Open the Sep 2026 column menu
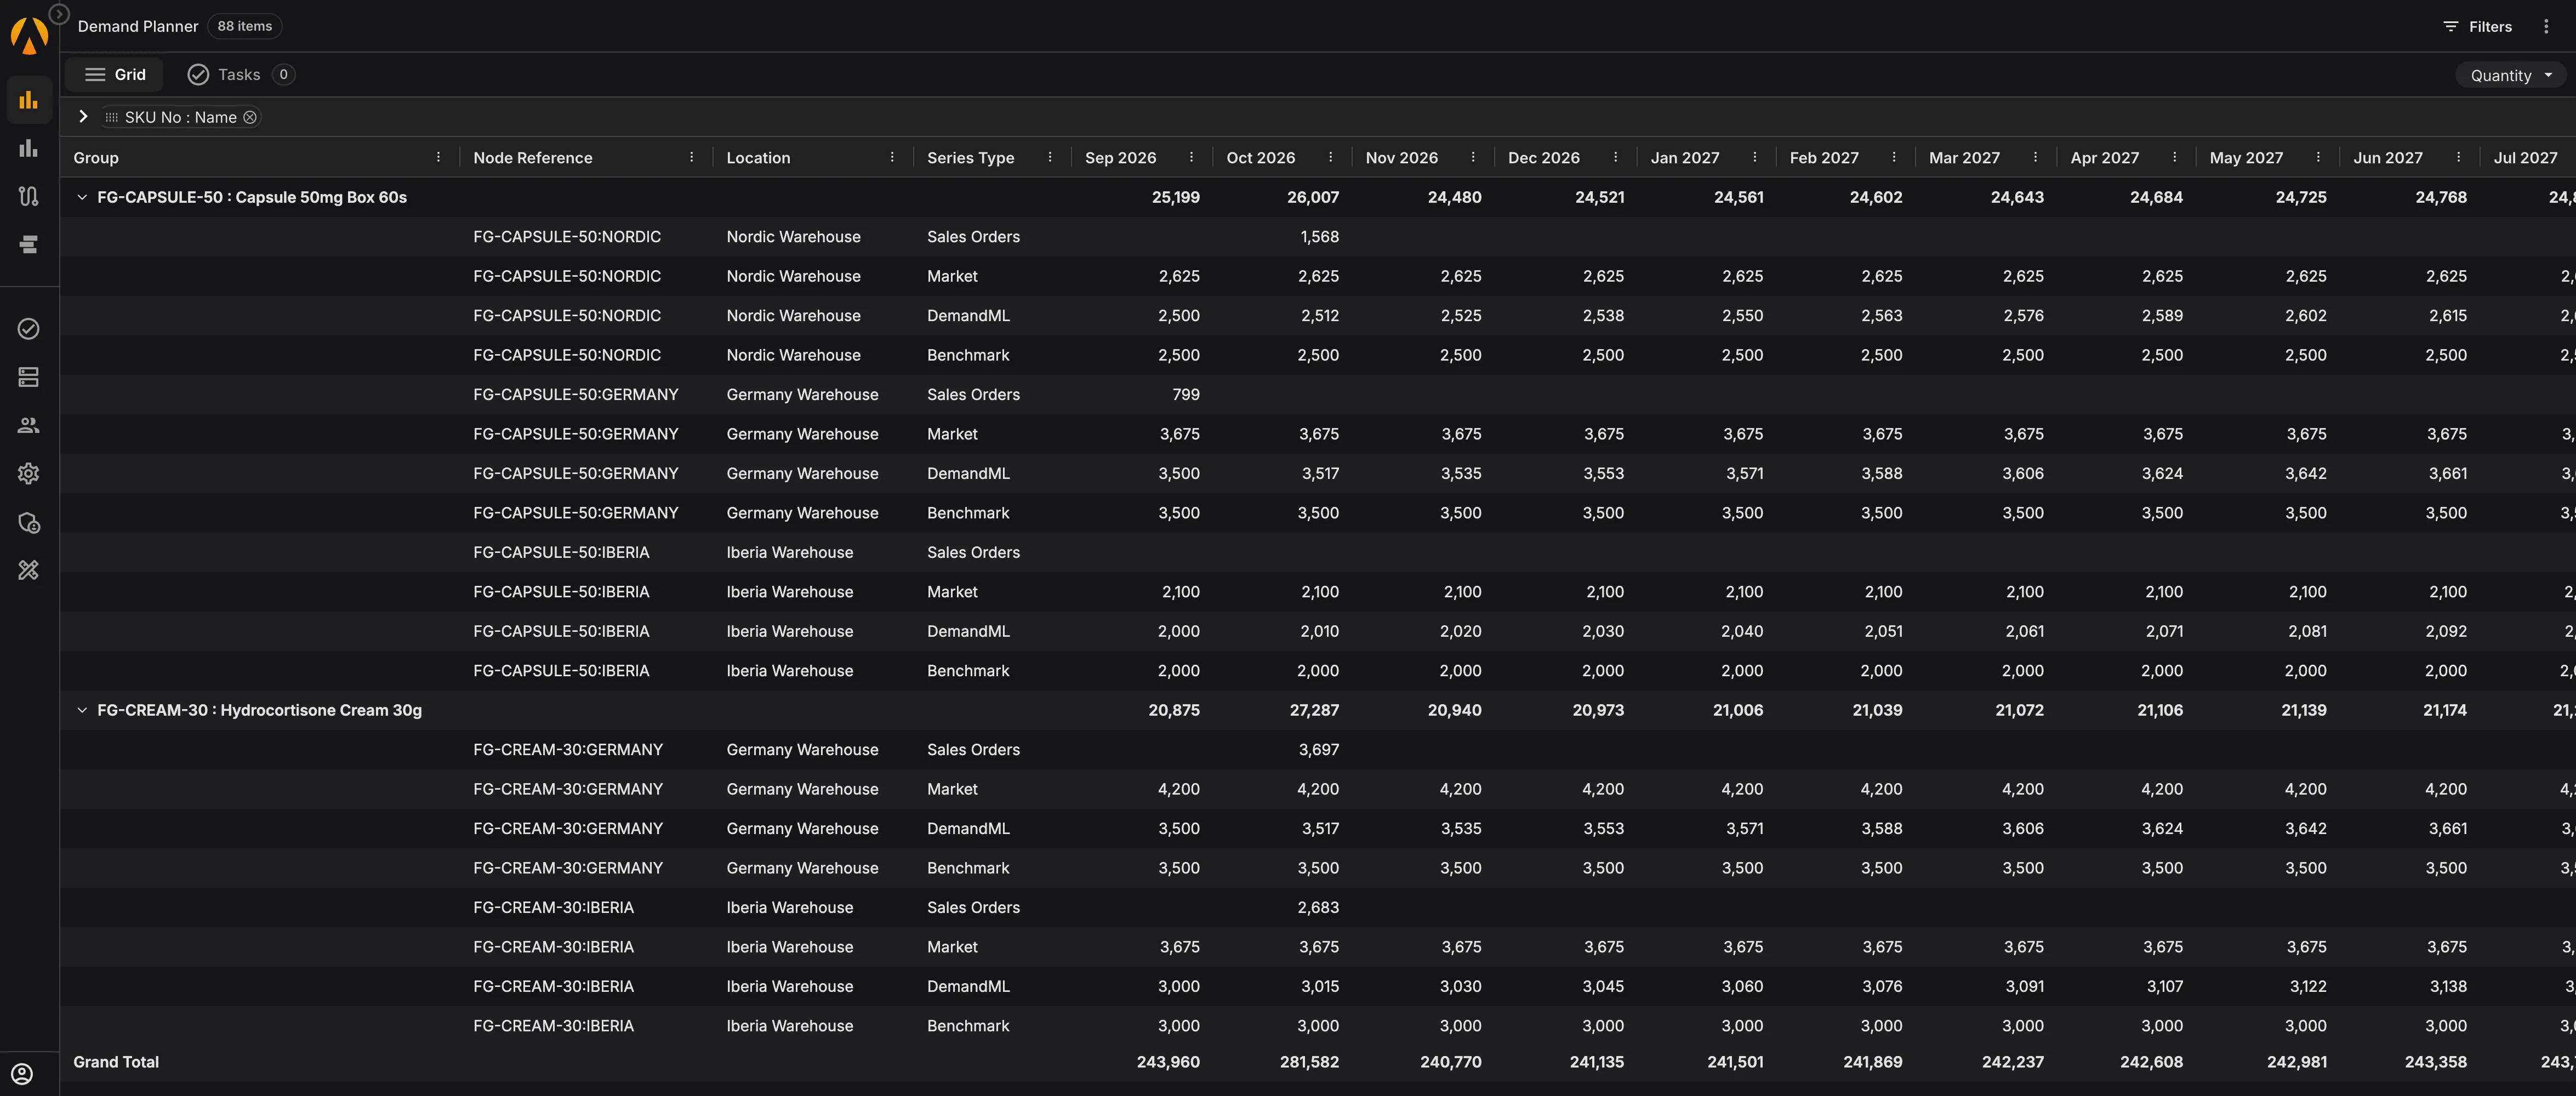This screenshot has width=2576, height=1096. (1191, 158)
